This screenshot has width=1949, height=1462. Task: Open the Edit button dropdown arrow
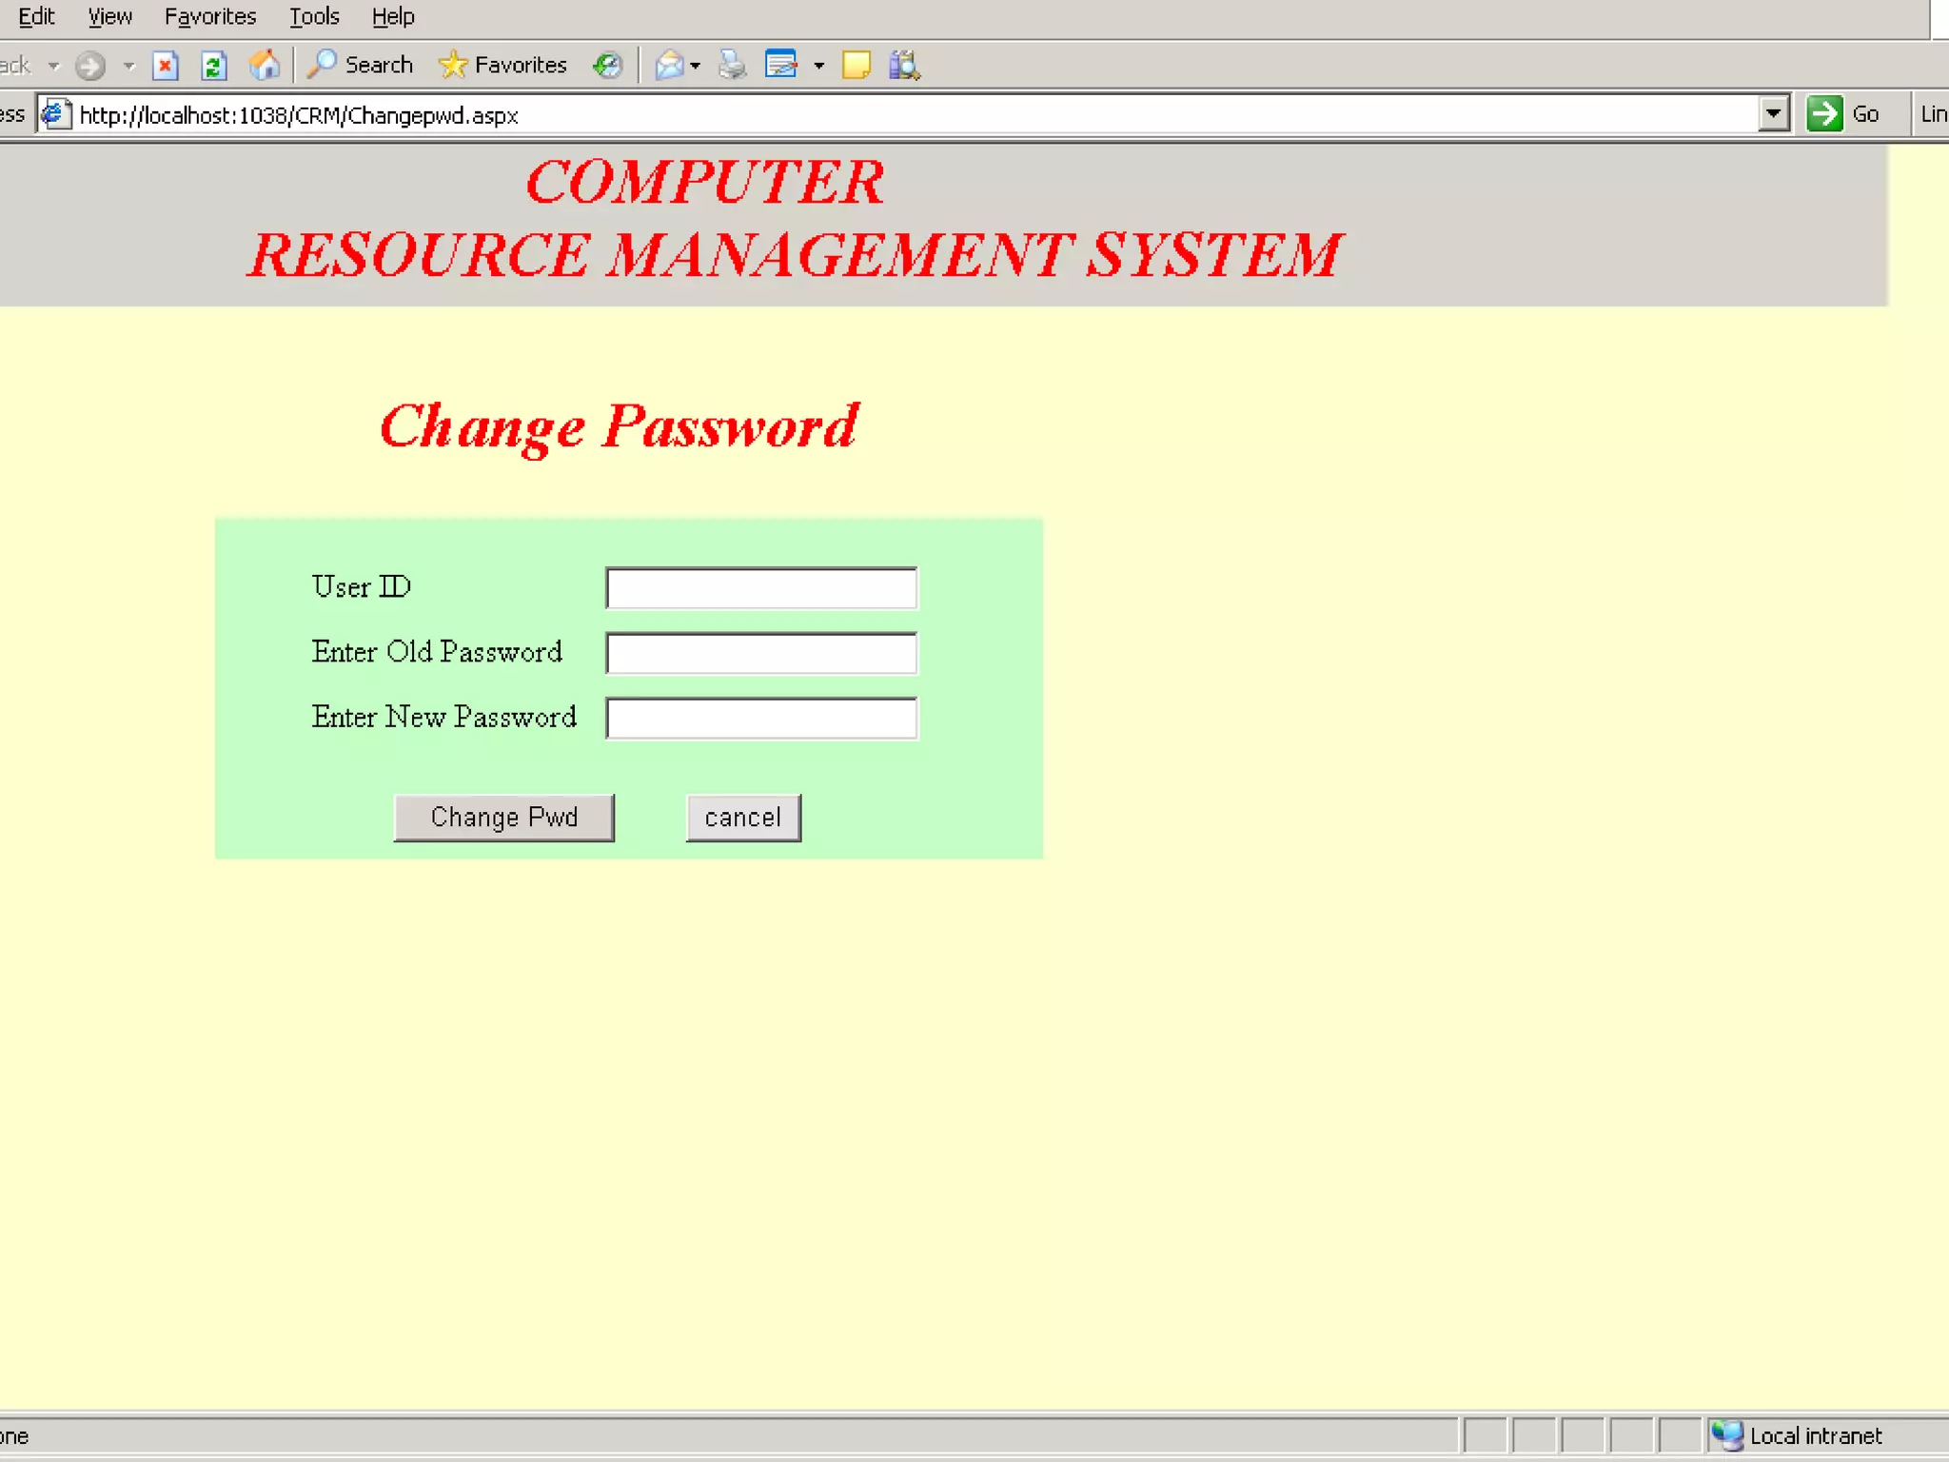[818, 66]
